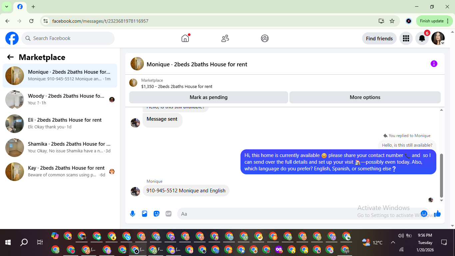
Task: Open More options for the listing
Action: pos(365,97)
